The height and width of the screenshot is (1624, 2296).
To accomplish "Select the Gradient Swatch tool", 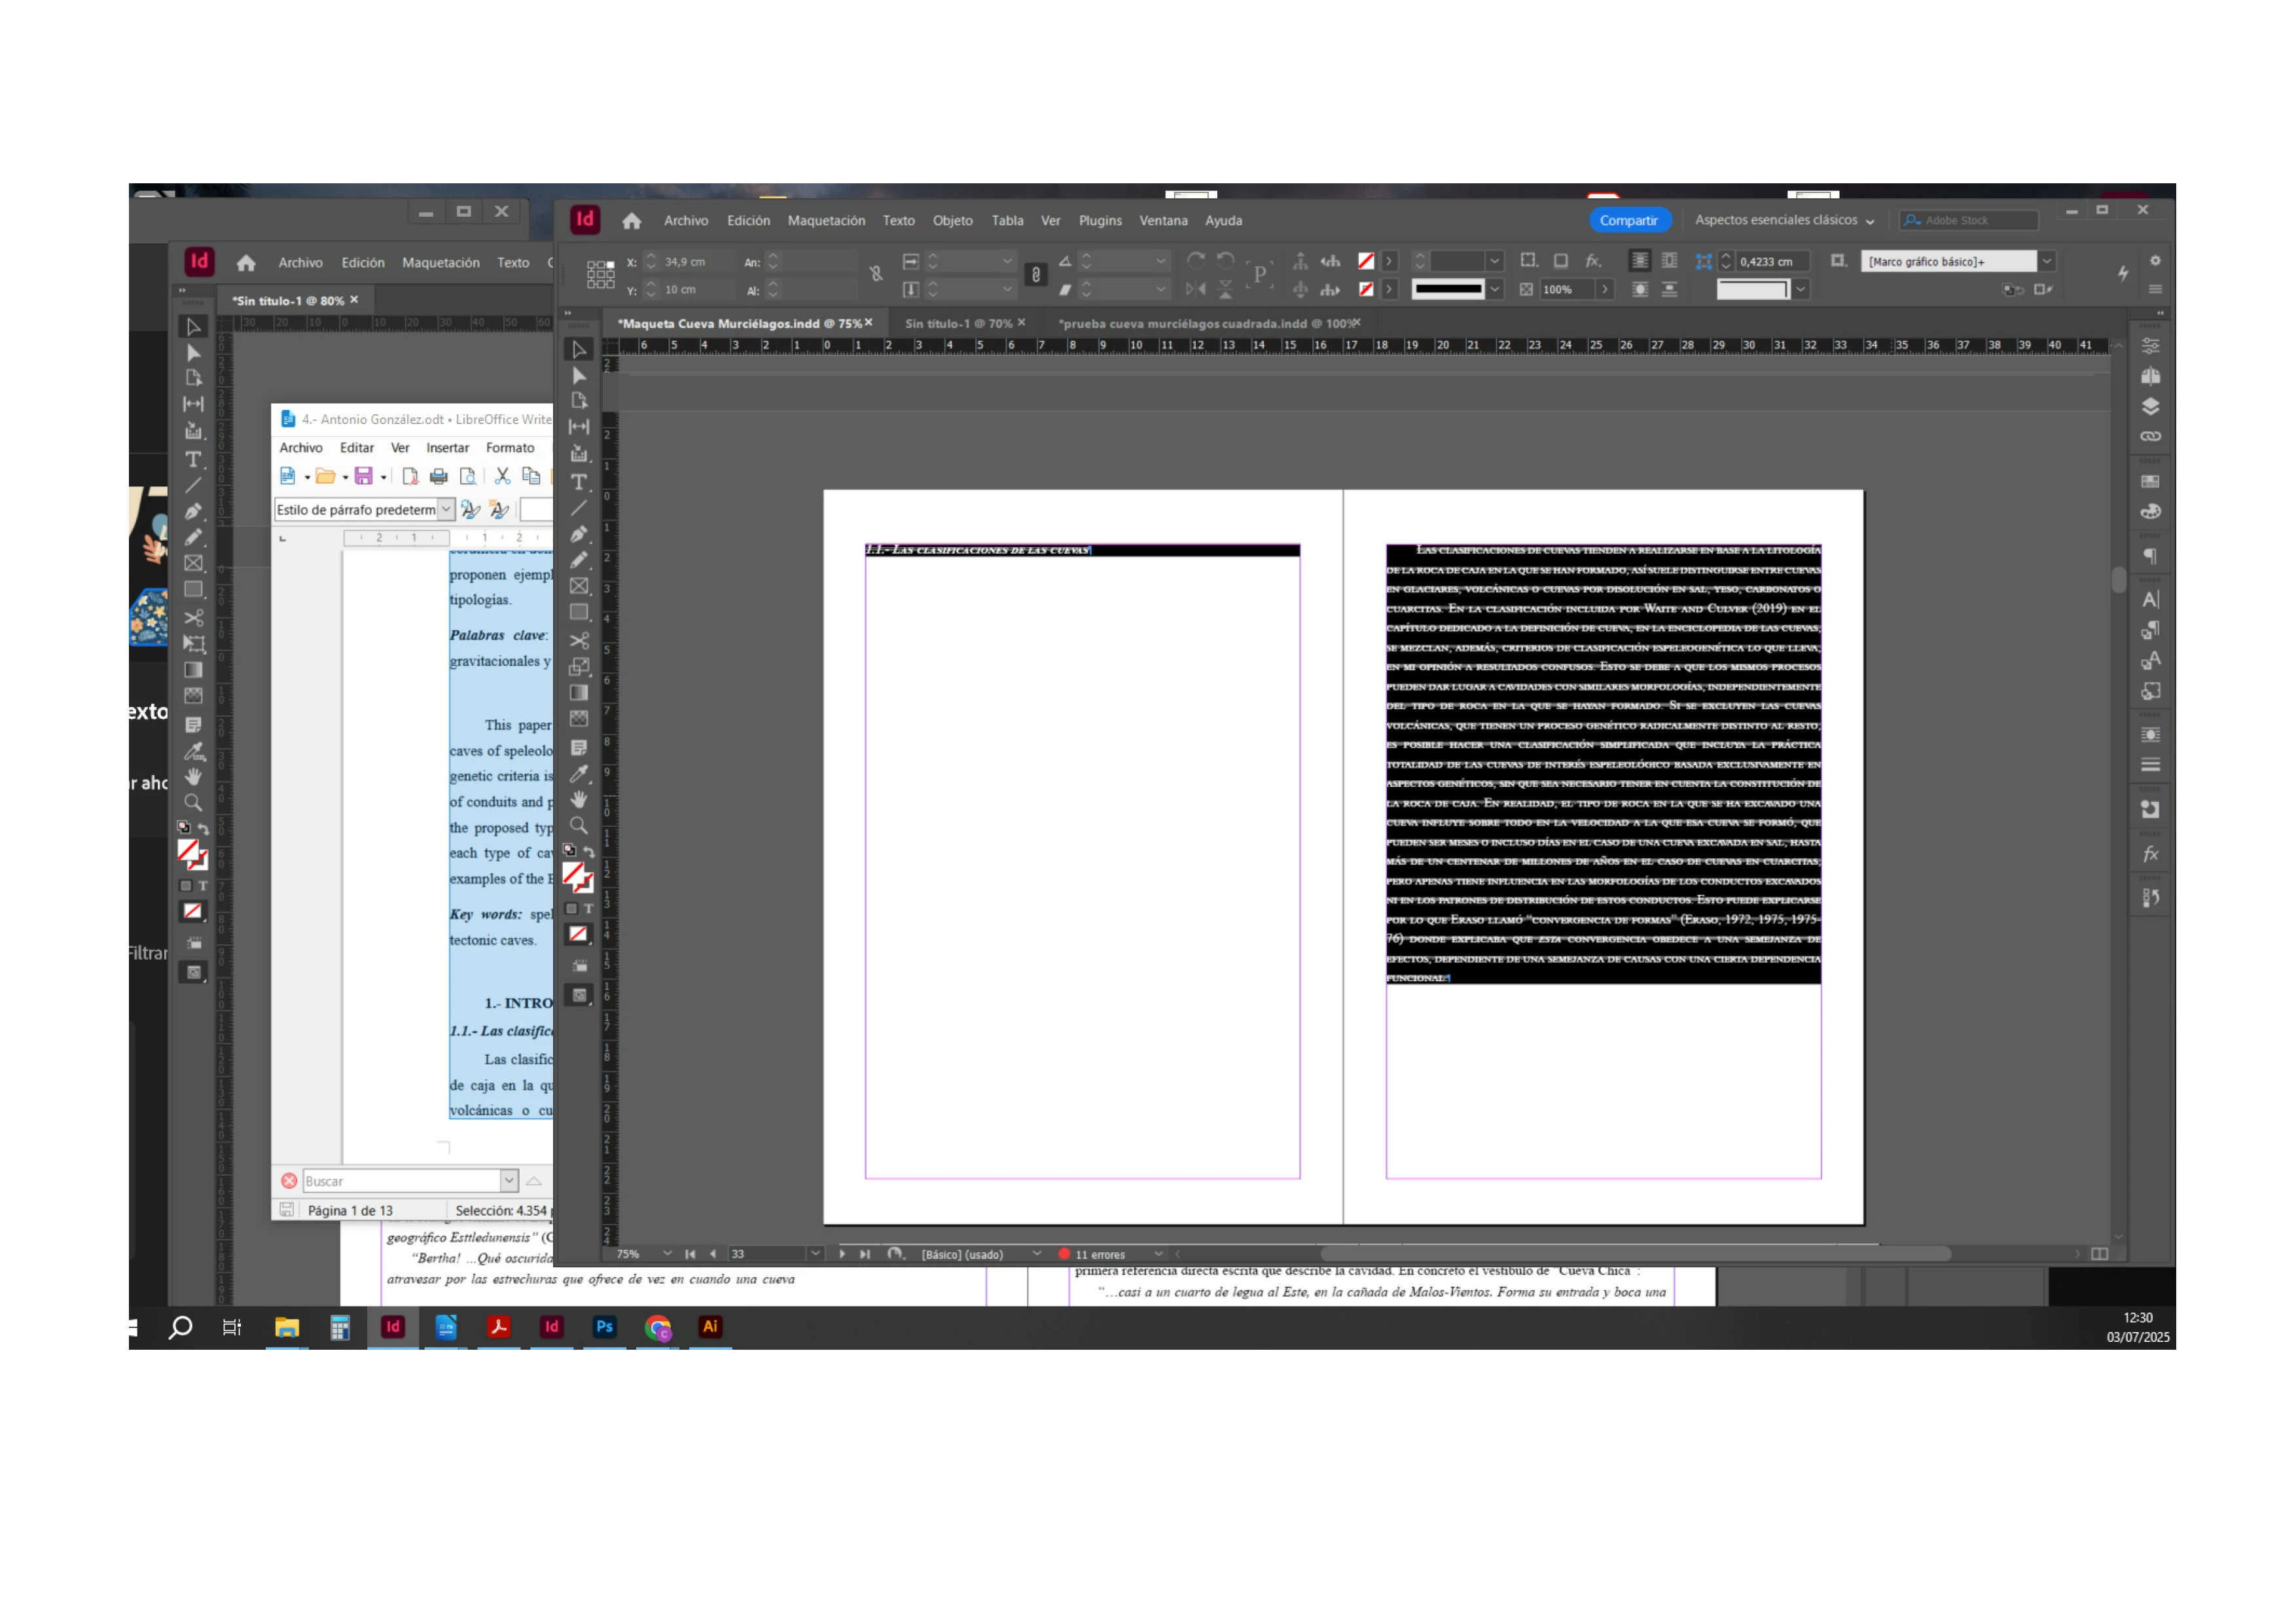I will [578, 693].
